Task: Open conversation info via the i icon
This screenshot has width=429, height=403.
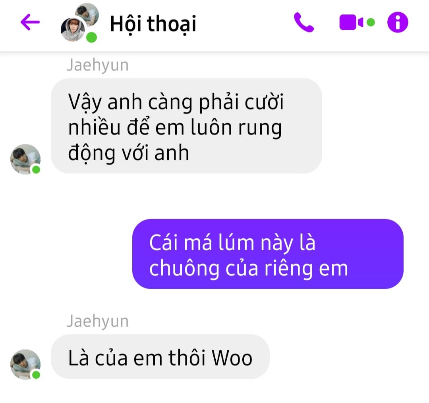Action: [398, 22]
